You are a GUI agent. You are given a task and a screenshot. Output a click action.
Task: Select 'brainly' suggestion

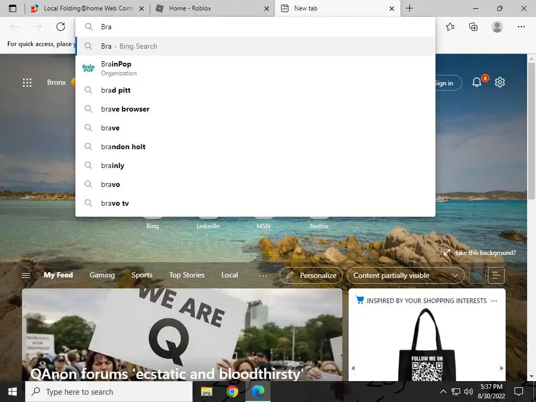point(255,165)
